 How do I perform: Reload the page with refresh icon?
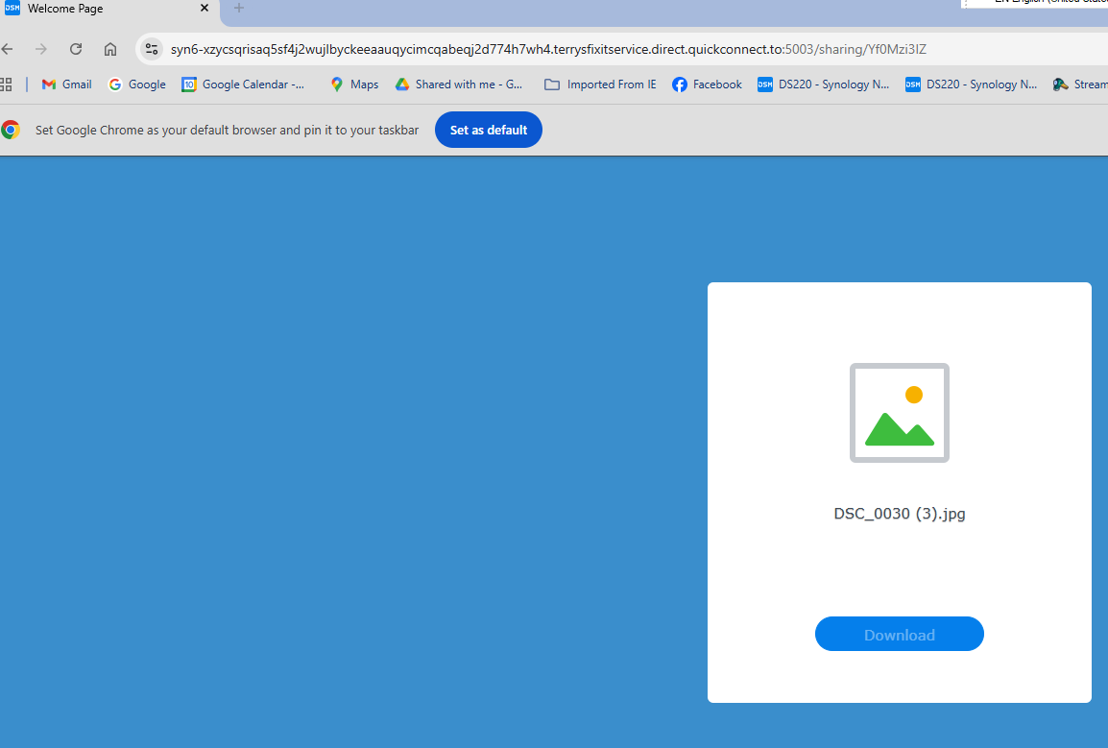[x=76, y=49]
